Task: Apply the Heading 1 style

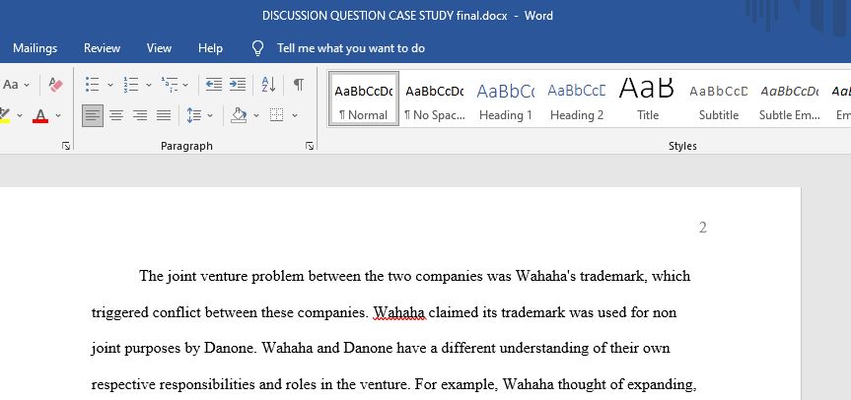Action: click(505, 99)
